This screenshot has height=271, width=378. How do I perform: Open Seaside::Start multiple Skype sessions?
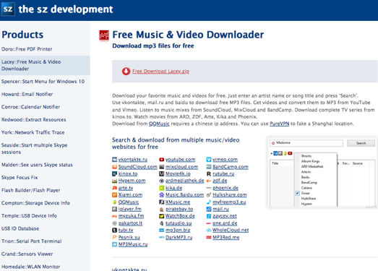(34, 149)
